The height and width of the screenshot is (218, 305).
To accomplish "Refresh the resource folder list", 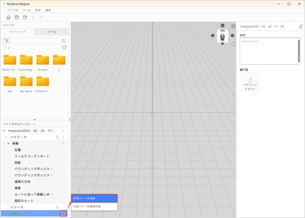I will pyautogui.click(x=64, y=48).
